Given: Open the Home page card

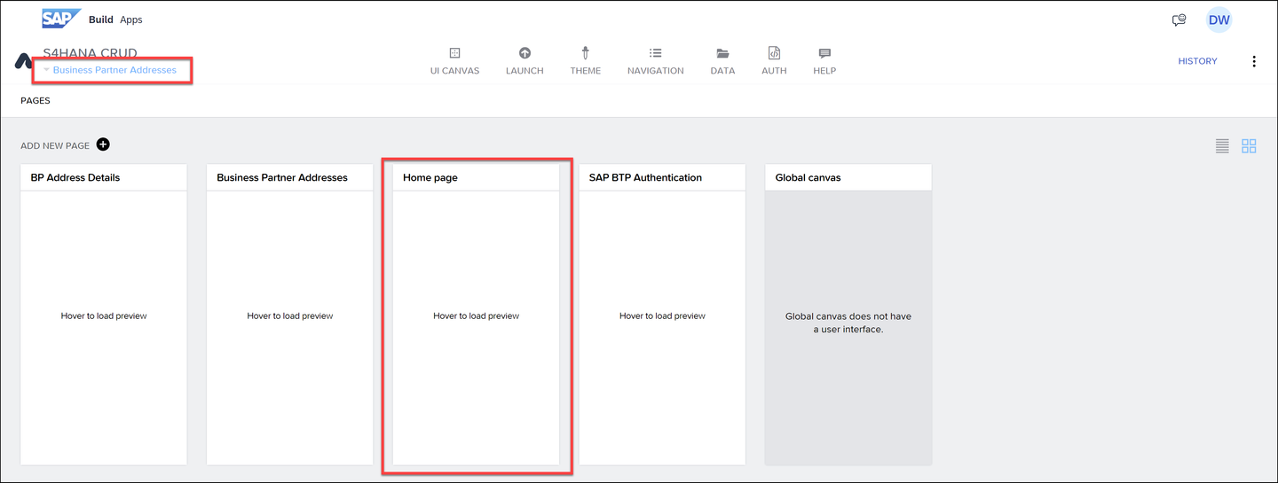Looking at the screenshot, I should [477, 315].
